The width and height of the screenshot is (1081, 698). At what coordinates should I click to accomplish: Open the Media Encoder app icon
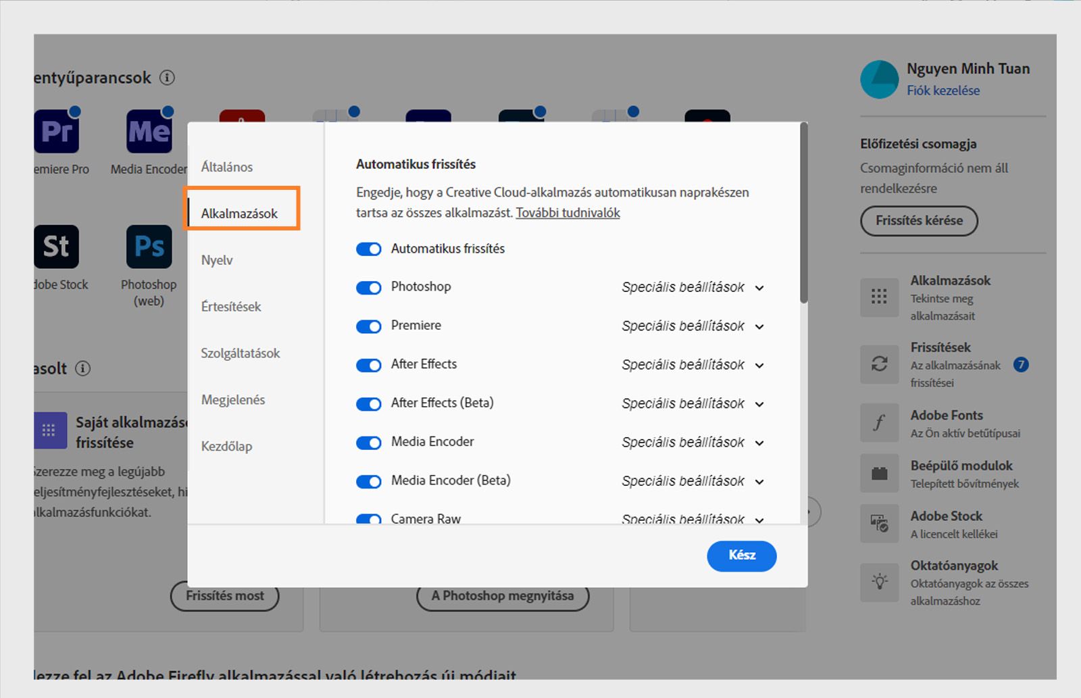tap(149, 131)
